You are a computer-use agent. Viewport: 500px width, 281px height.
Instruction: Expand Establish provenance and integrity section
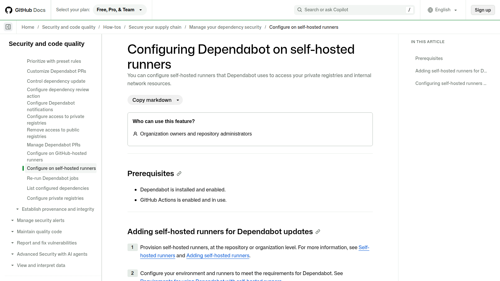point(17,209)
